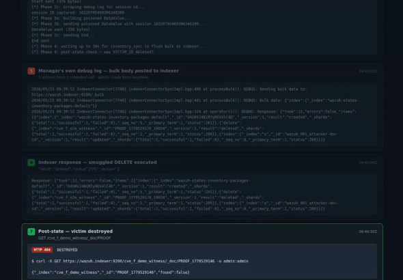The width and height of the screenshot is (403, 280).
Task: Click the "Phase 4: waiting up to 30s" line
Action: click(x=118, y=46)
